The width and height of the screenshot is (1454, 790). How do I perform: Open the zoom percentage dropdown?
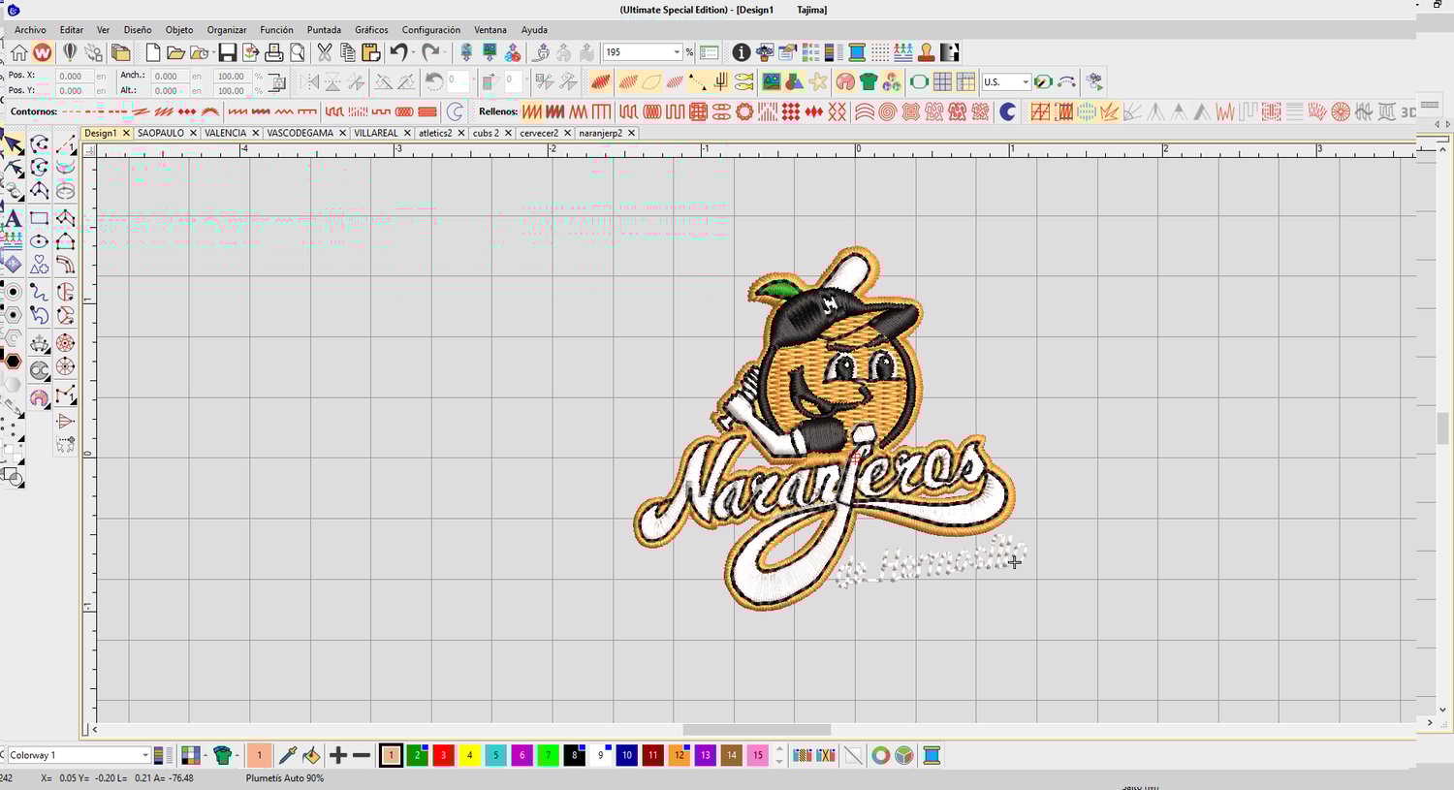click(x=677, y=52)
